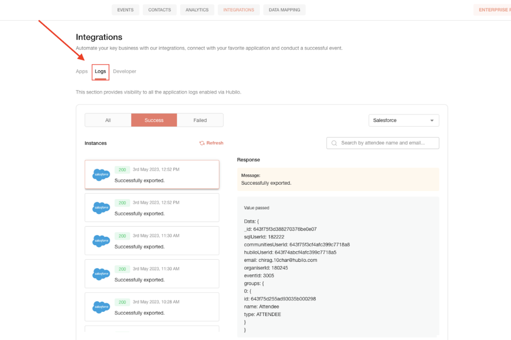Viewport: 511px width, 340px height.
Task: Click the Salesforce dropdown caret arrow
Action: 432,120
